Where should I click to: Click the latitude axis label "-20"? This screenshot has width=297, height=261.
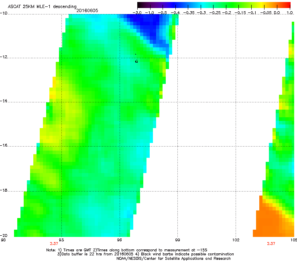[4, 235]
